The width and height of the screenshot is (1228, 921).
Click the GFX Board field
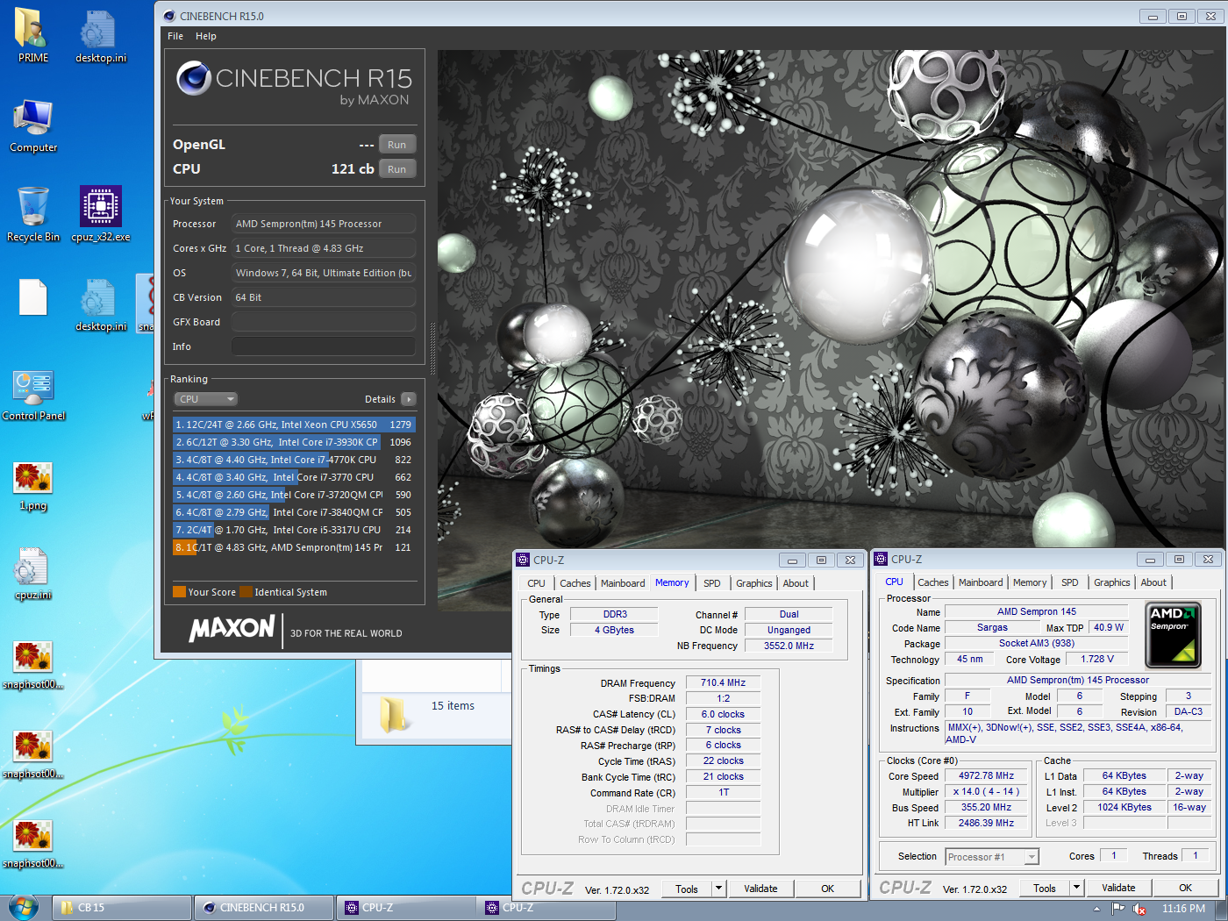coord(324,322)
